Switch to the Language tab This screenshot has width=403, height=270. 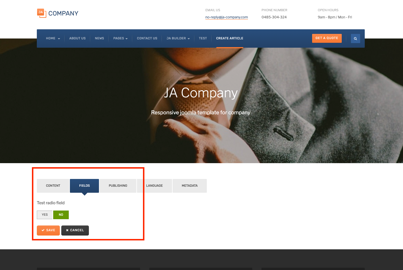pos(154,186)
